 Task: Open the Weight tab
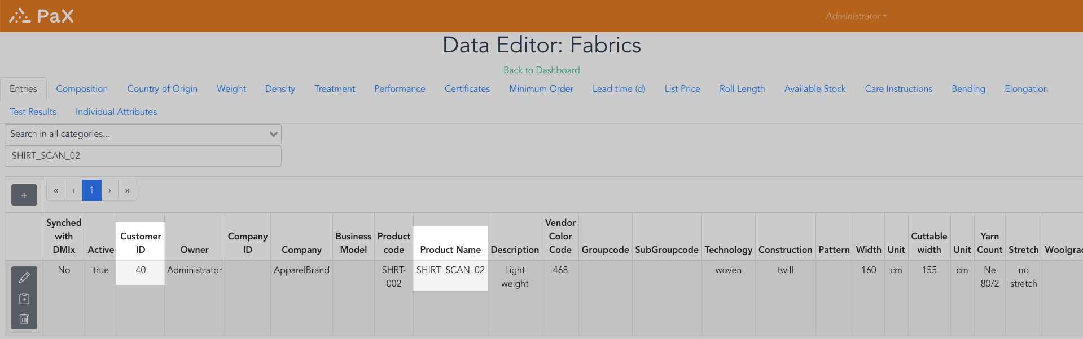[x=231, y=89]
